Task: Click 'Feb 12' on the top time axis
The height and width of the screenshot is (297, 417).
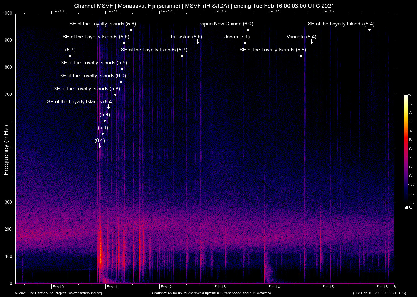Action: [x=166, y=11]
